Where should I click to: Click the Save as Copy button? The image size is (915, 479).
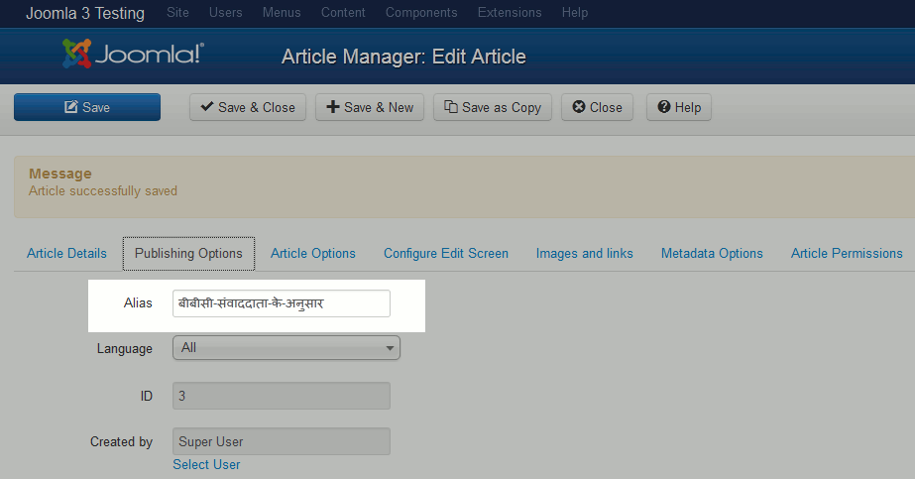point(492,107)
